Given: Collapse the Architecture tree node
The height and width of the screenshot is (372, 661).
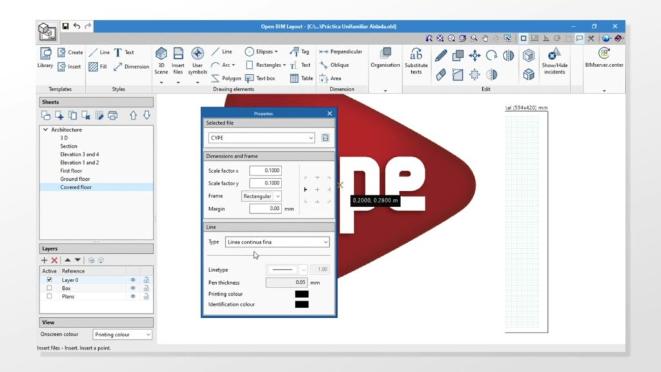Looking at the screenshot, I should [x=45, y=130].
